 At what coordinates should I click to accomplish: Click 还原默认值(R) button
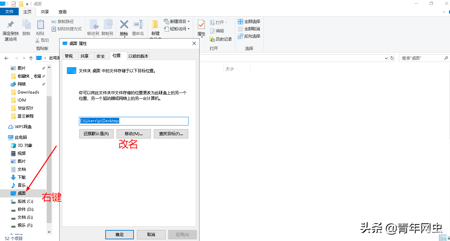click(96, 134)
